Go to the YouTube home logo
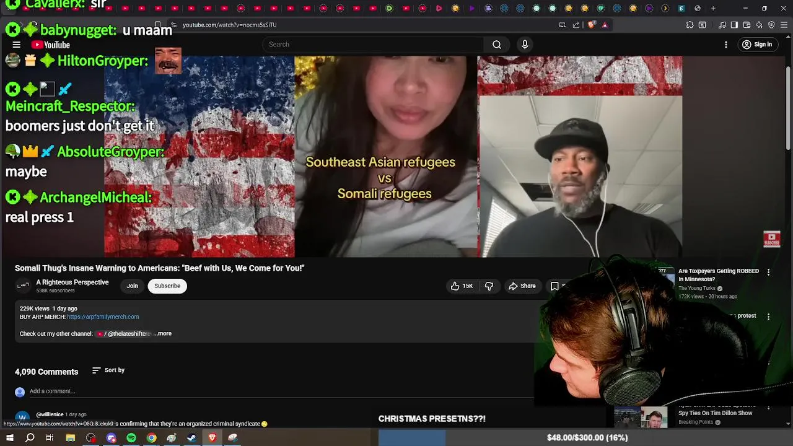This screenshot has width=793, height=446. (x=51, y=45)
